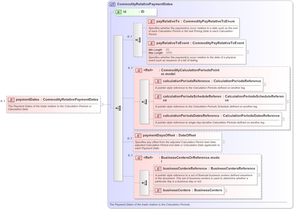Expand businessCenters element

(226, 190)
